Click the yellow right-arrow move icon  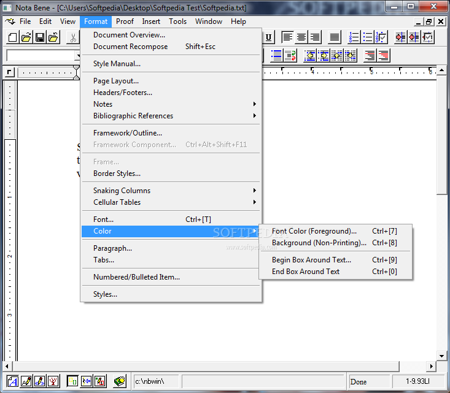pyautogui.click(x=324, y=55)
